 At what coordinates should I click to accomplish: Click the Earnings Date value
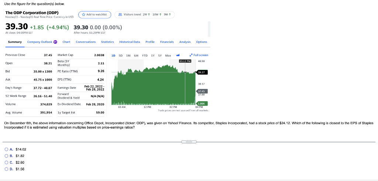click(94, 88)
